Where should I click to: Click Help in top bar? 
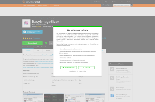(x=106, y=2)
